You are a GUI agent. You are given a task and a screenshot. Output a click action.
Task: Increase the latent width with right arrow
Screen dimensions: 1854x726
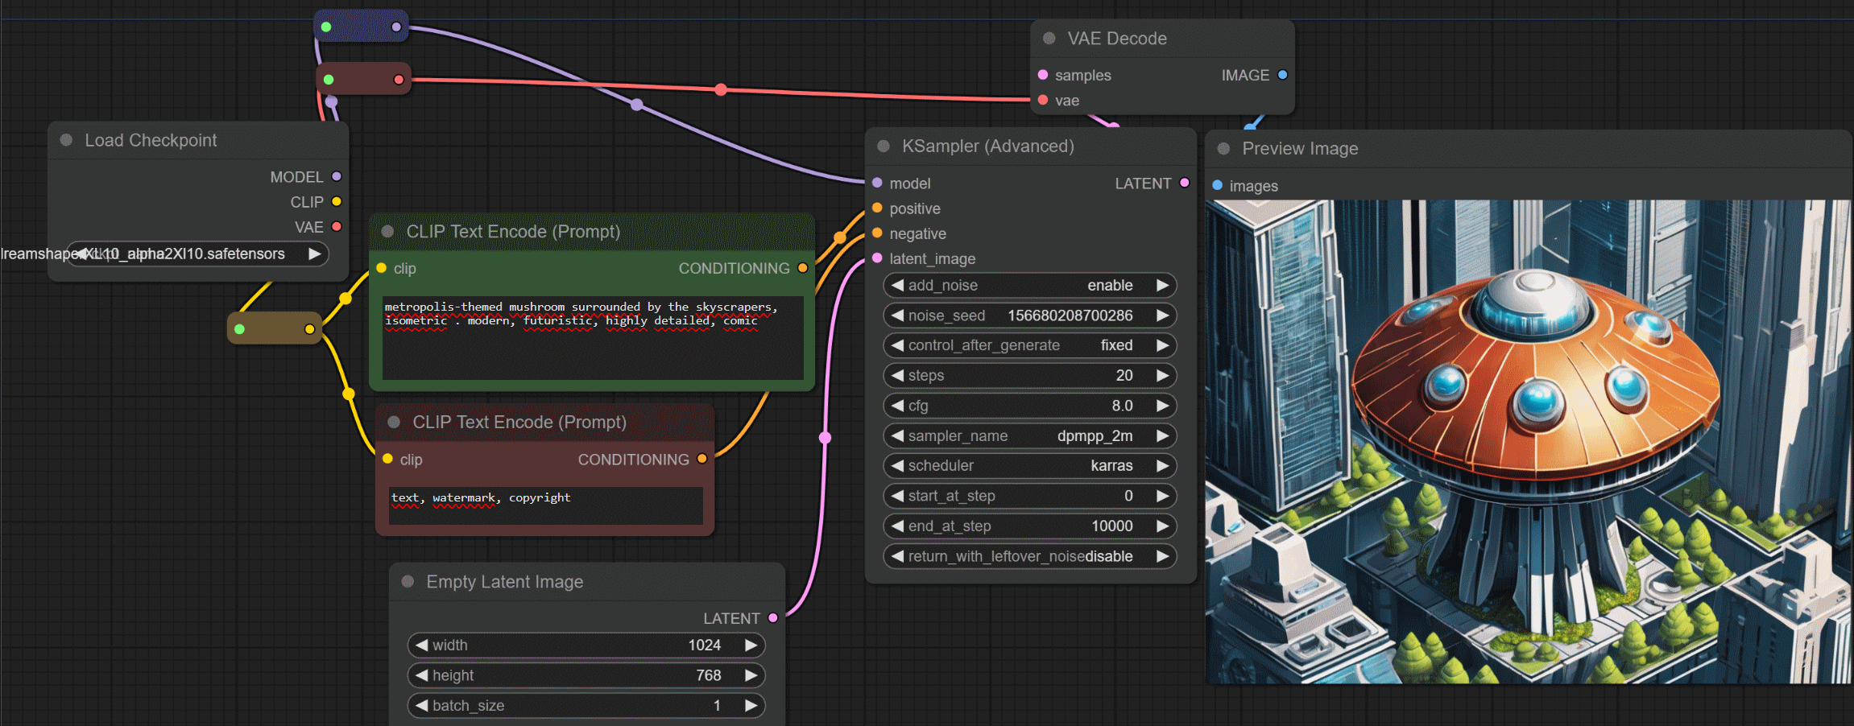(751, 646)
